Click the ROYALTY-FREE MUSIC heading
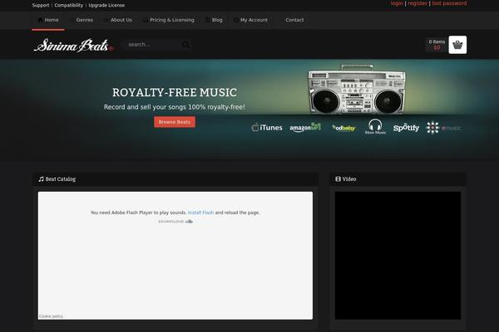 (x=175, y=92)
